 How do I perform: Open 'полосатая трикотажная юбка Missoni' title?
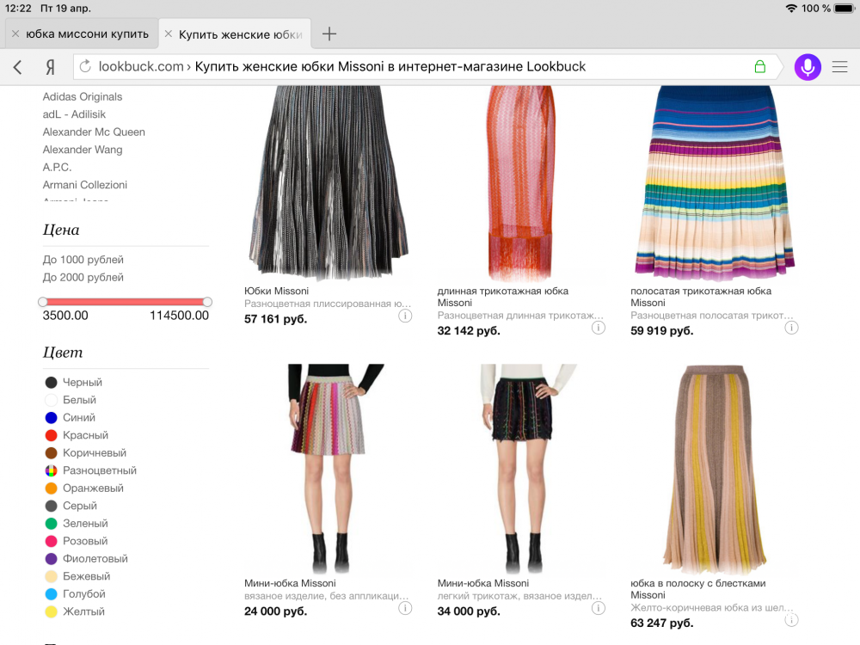click(x=701, y=297)
